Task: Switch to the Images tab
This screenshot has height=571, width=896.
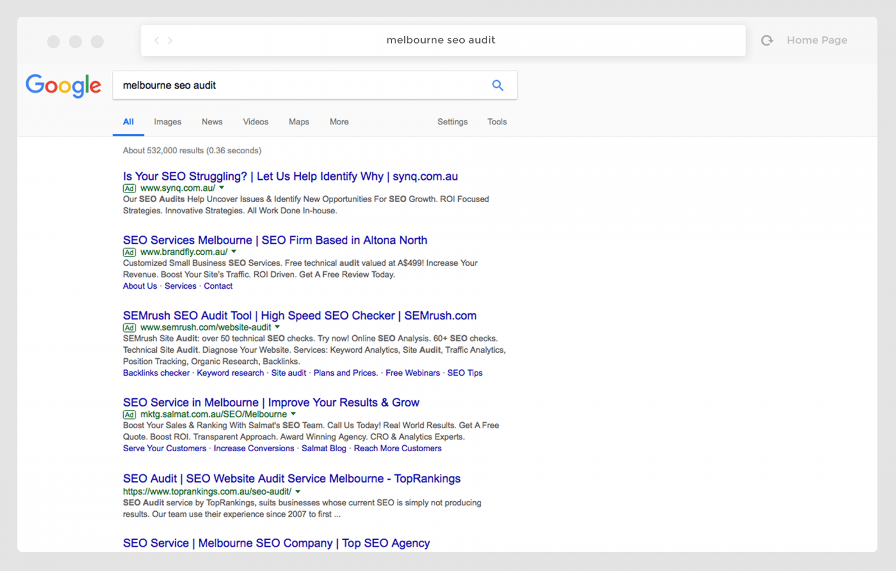Action: pos(167,122)
